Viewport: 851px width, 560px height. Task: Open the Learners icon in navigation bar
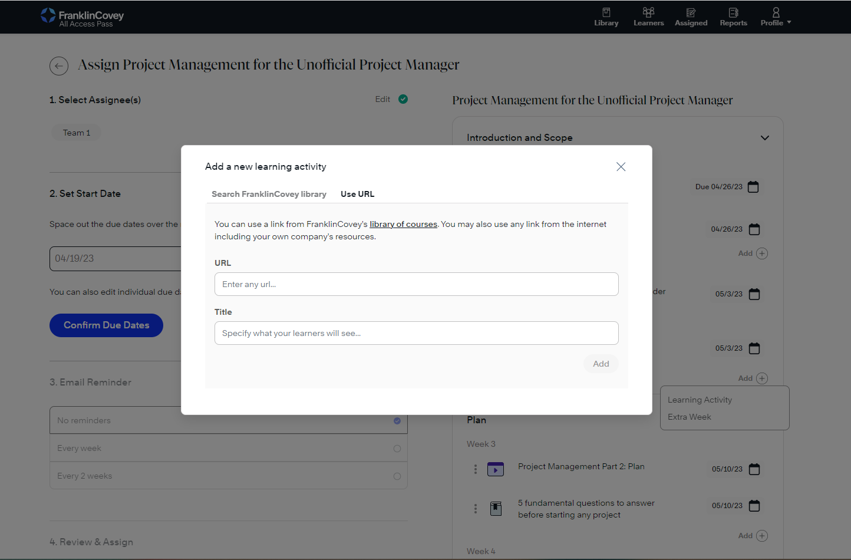click(x=648, y=12)
